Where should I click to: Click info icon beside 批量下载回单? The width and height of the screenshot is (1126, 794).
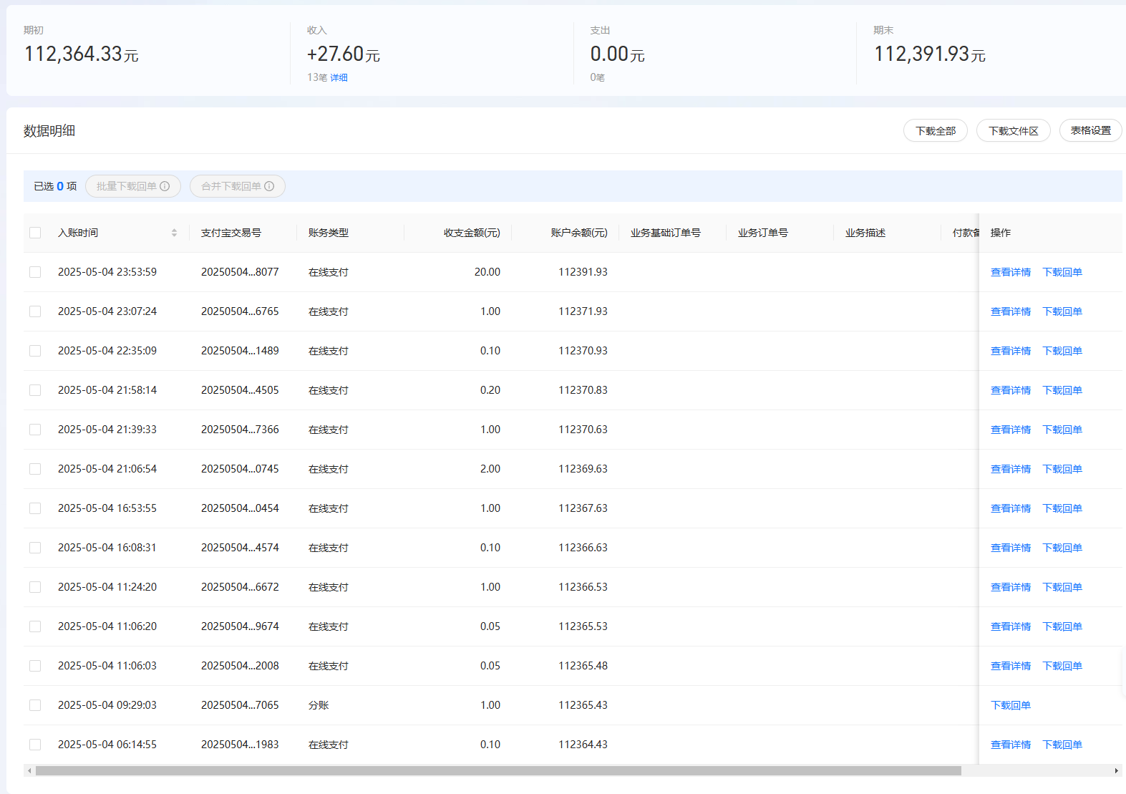click(x=165, y=186)
